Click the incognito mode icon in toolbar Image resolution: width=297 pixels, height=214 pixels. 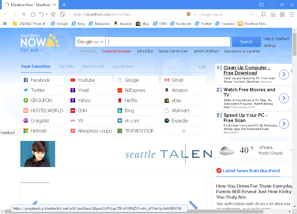point(264,14)
